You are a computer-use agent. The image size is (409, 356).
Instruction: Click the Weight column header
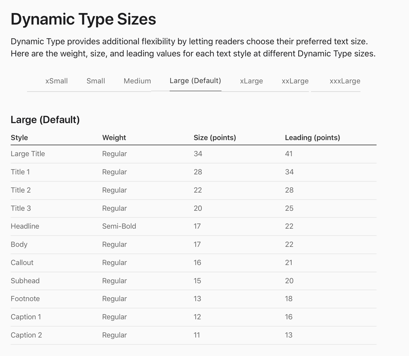click(x=114, y=138)
